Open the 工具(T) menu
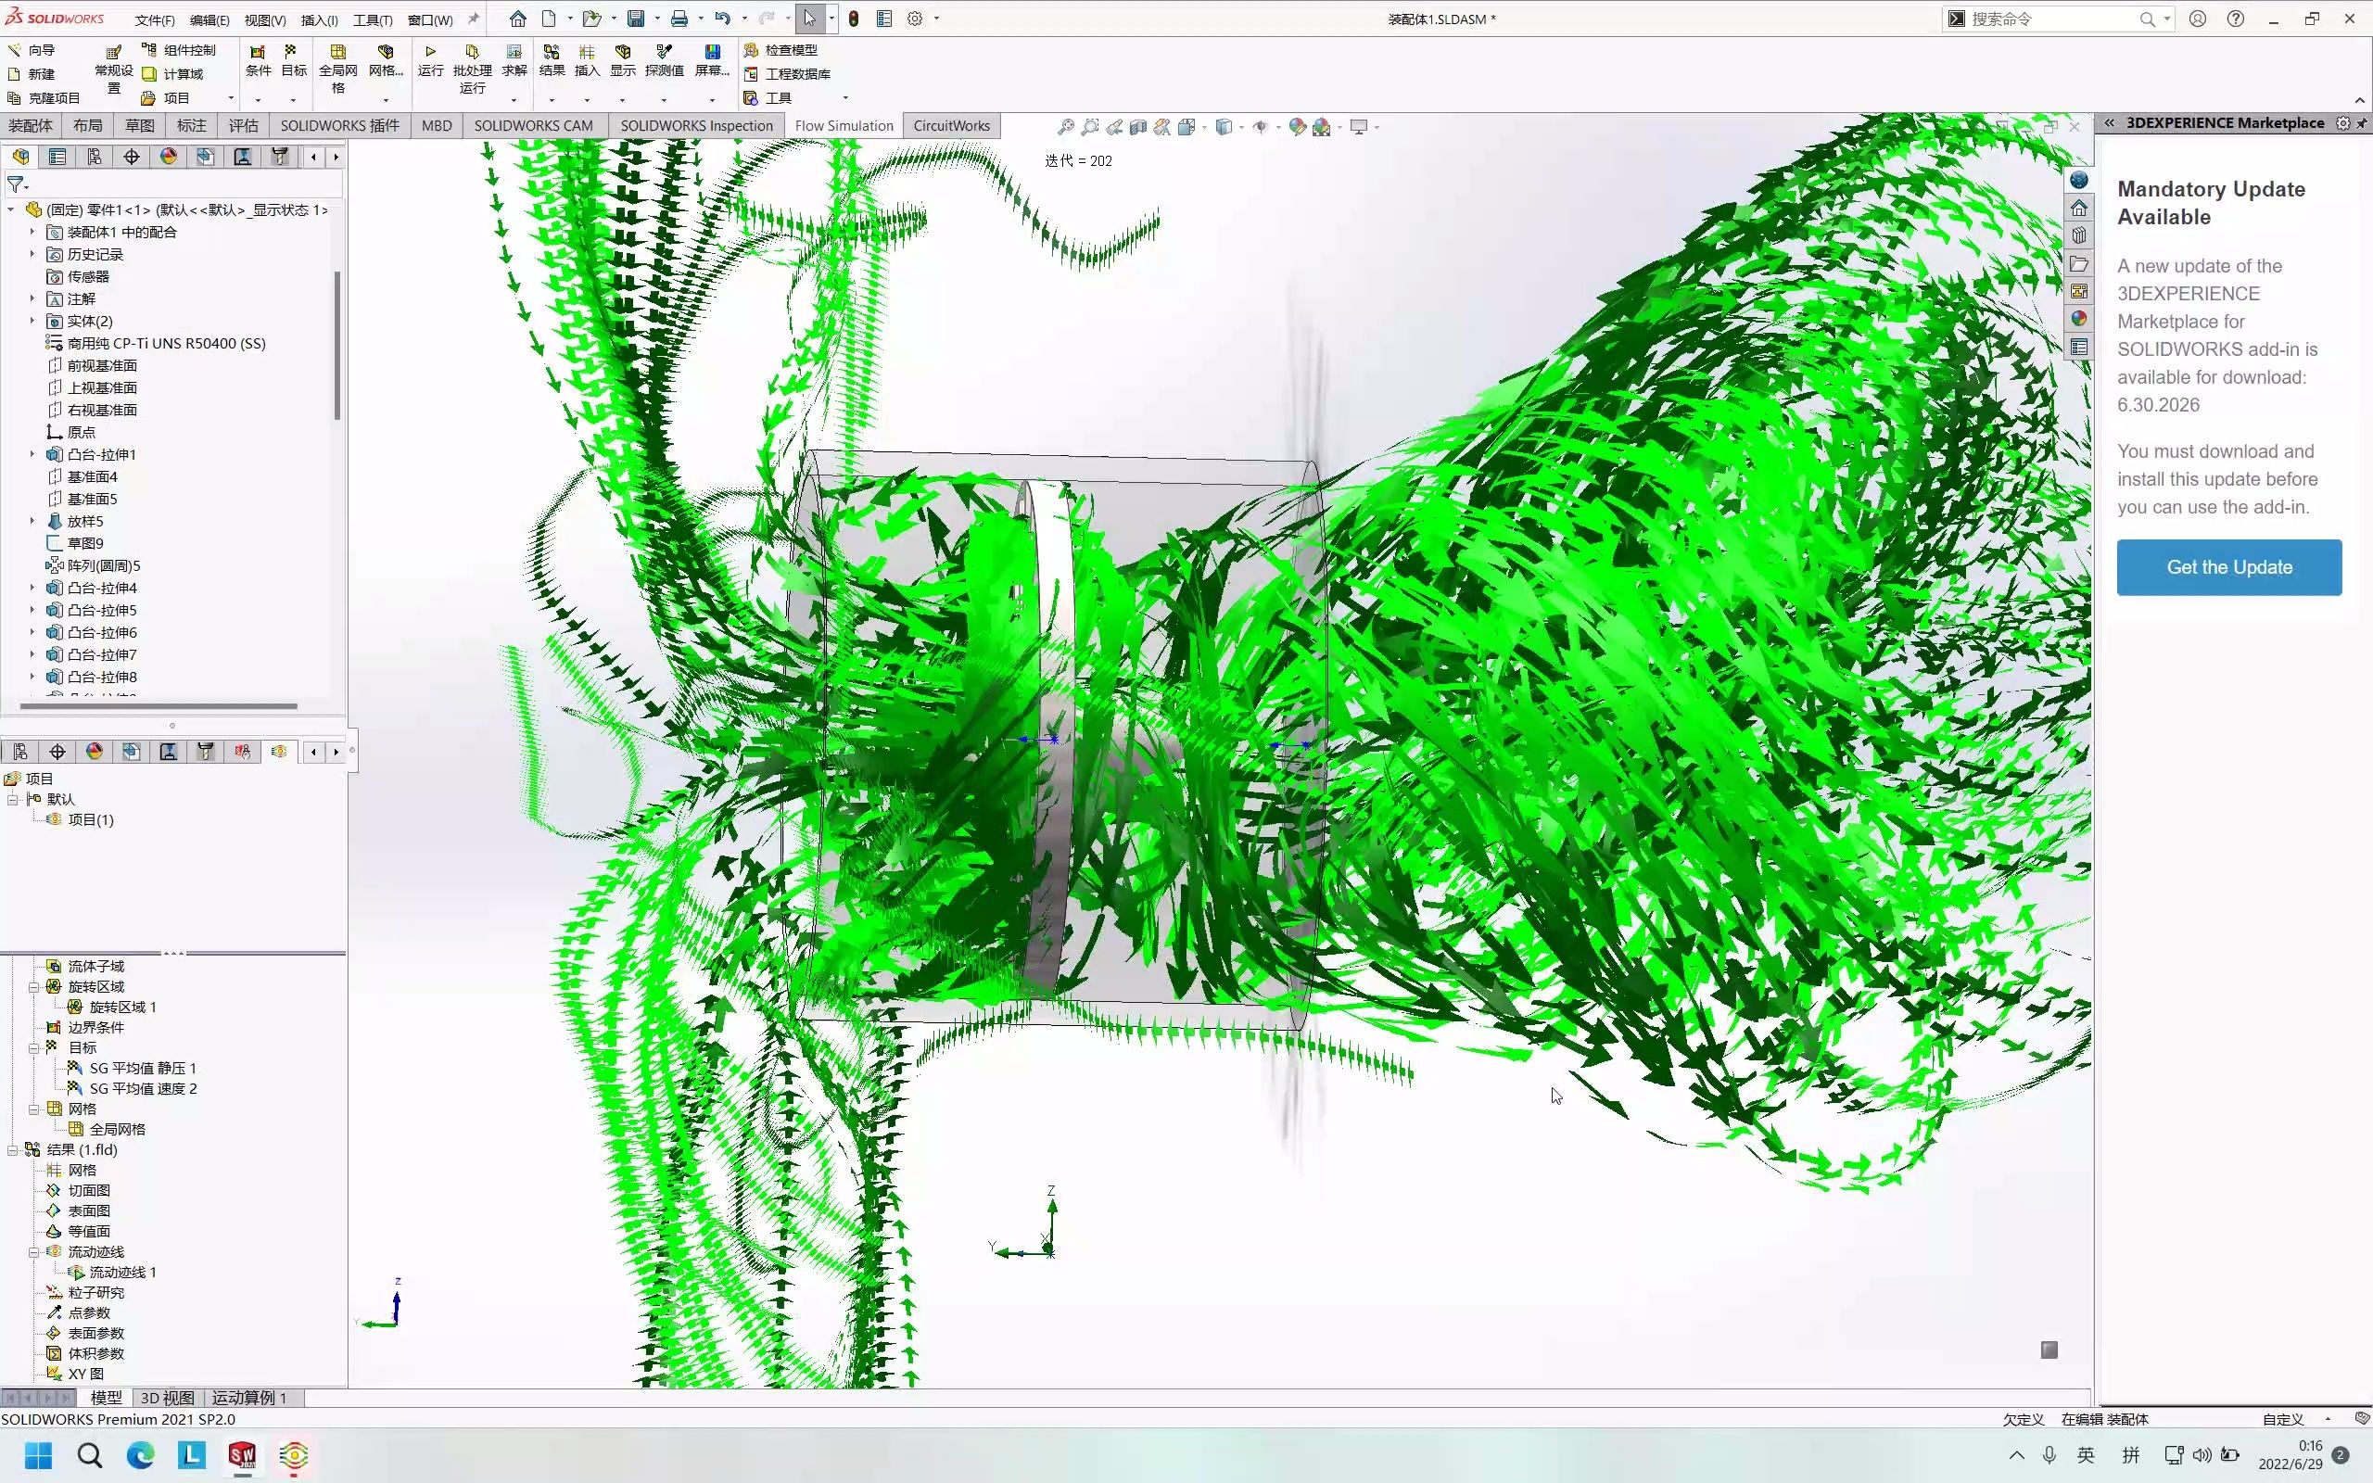The image size is (2373, 1483). click(x=373, y=19)
